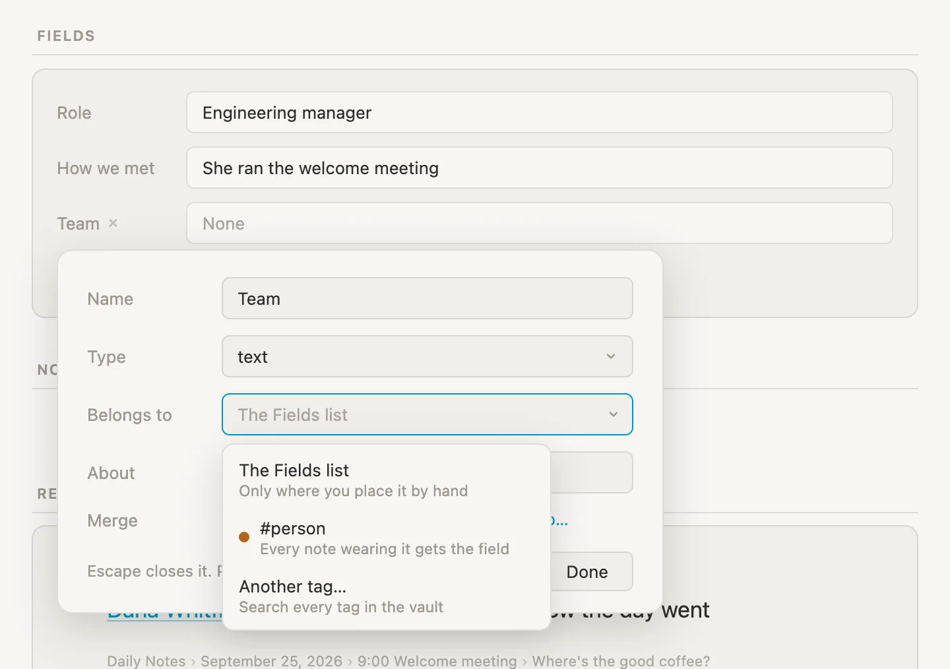Click 'Search every tag in the vault' text

pyautogui.click(x=341, y=607)
